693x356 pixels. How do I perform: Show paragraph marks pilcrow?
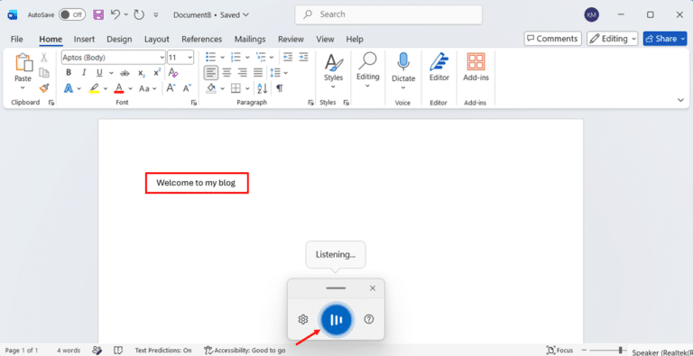pyautogui.click(x=280, y=88)
